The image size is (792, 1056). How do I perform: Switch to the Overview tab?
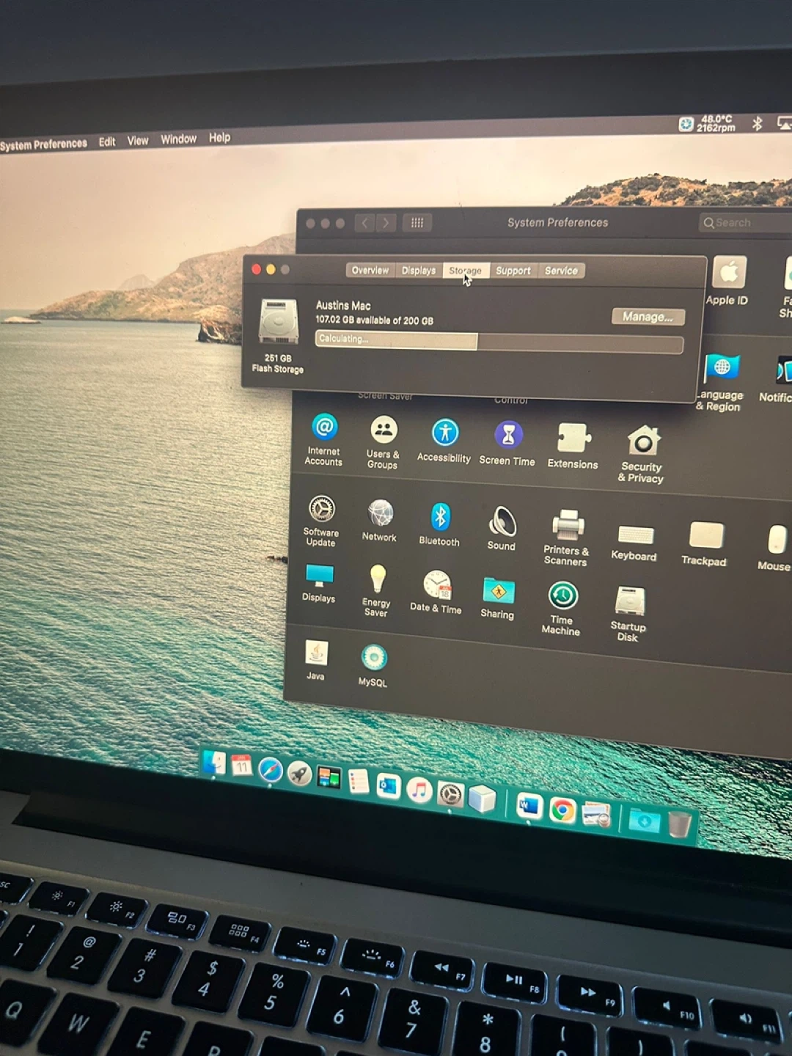(370, 271)
